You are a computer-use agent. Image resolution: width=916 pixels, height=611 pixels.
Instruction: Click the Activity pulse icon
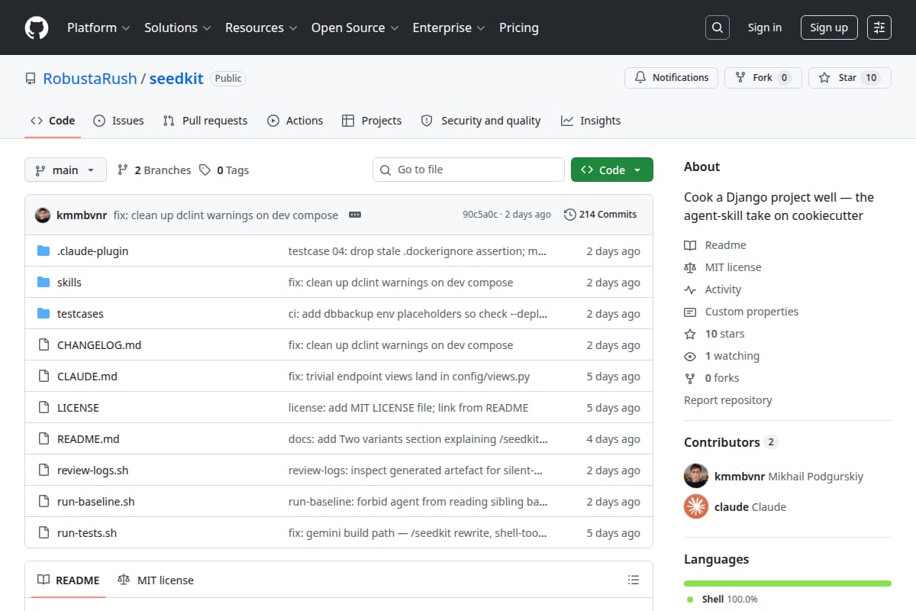pyautogui.click(x=690, y=289)
